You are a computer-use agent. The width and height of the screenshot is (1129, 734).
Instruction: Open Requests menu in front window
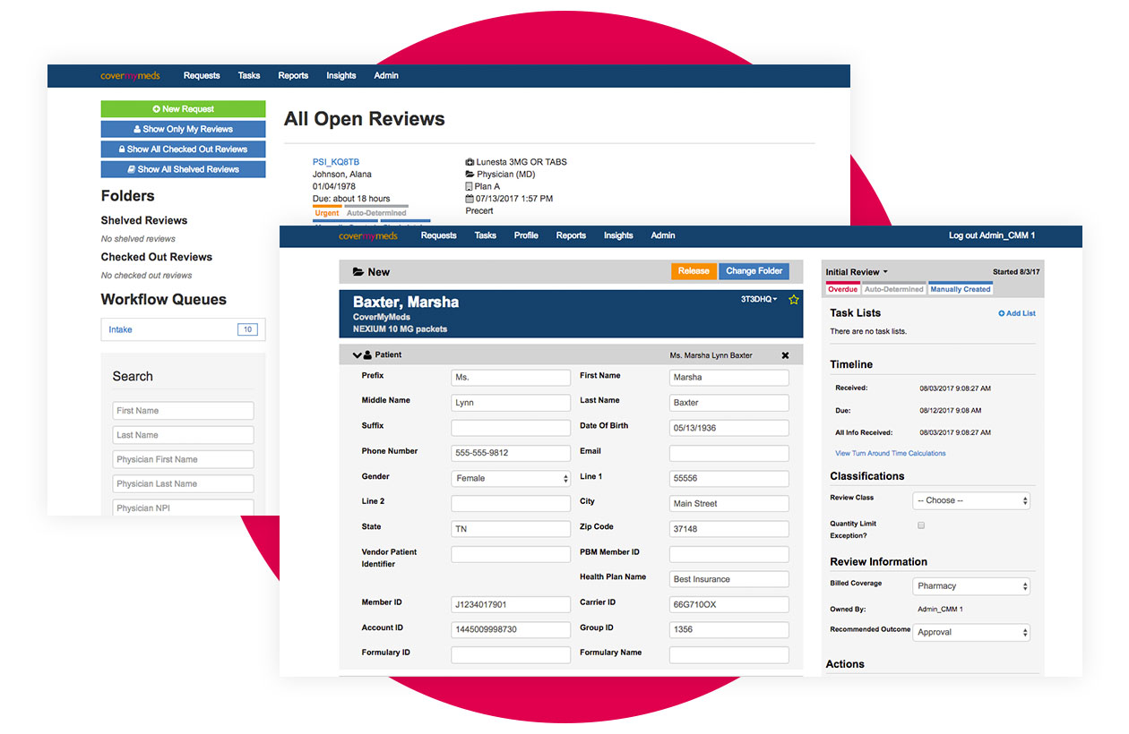(x=439, y=236)
